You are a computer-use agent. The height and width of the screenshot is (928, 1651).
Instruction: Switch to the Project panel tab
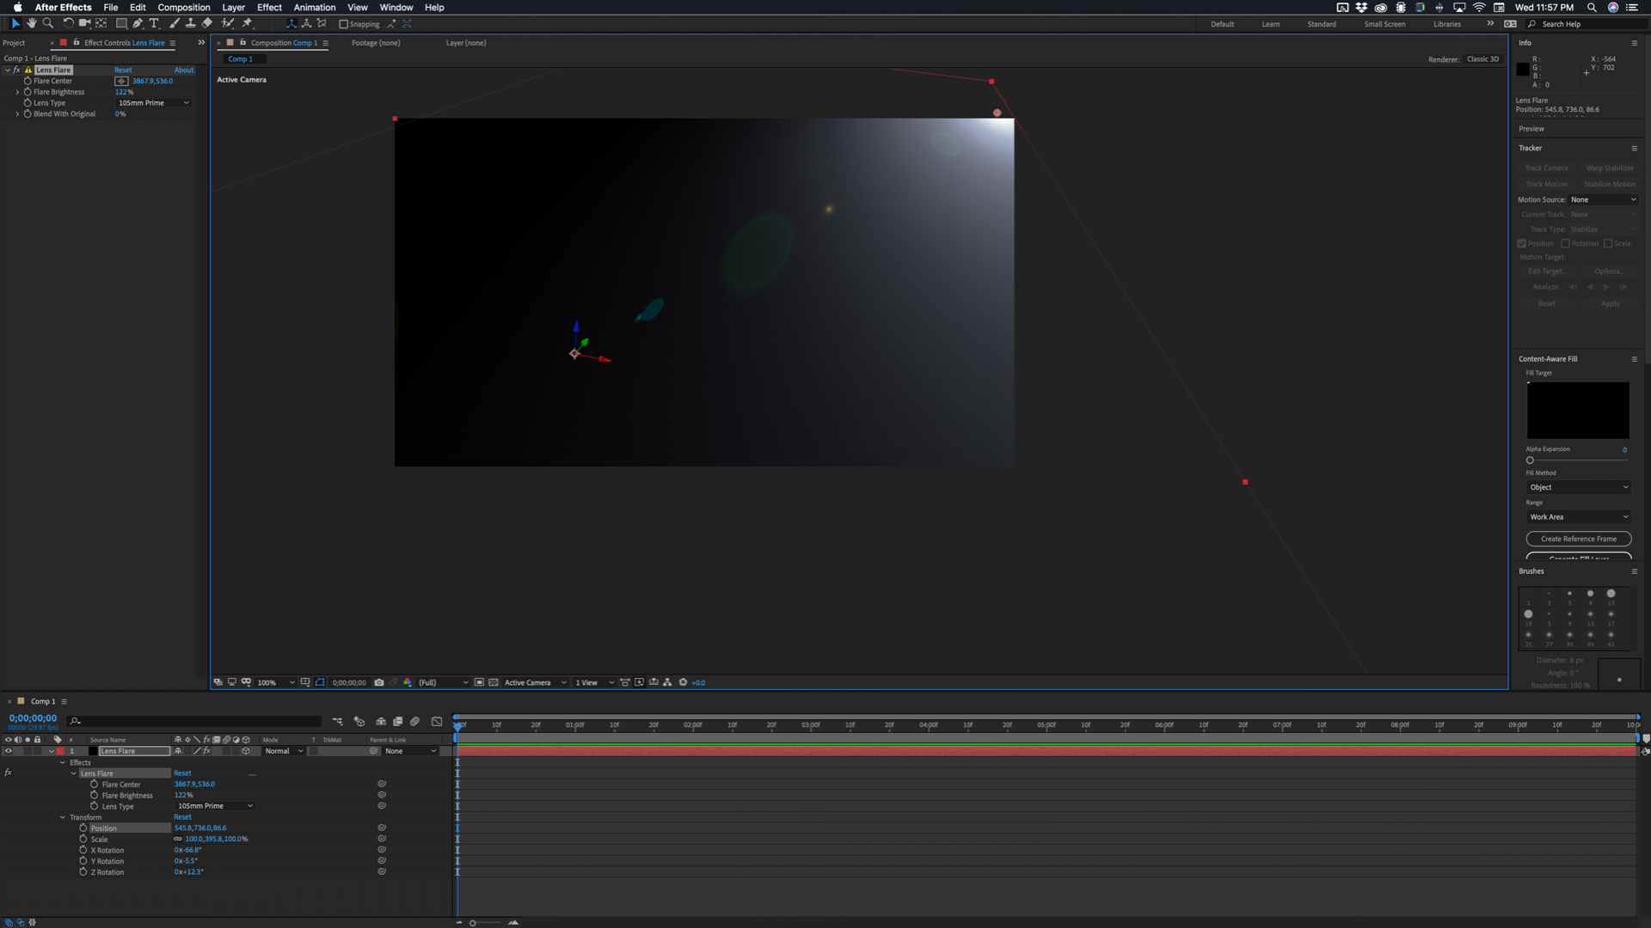(15, 43)
